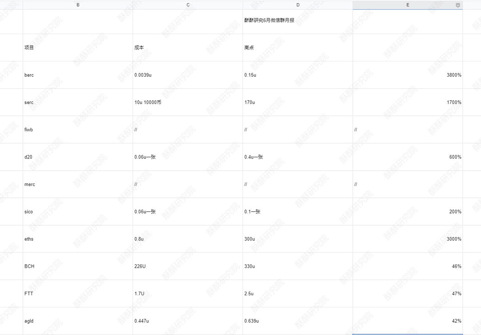Screen dimensions: 481x335
Task: Select the merc project cell
Action: (x=78, y=184)
